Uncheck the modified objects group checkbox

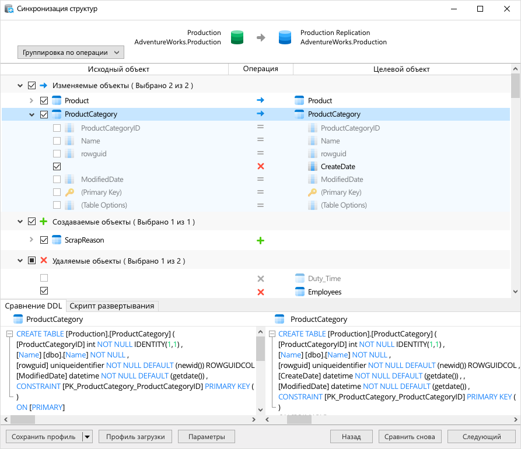coord(32,85)
